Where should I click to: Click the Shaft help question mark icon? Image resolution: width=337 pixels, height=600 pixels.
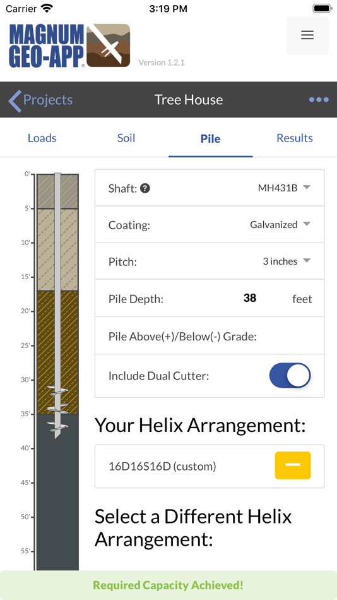145,188
